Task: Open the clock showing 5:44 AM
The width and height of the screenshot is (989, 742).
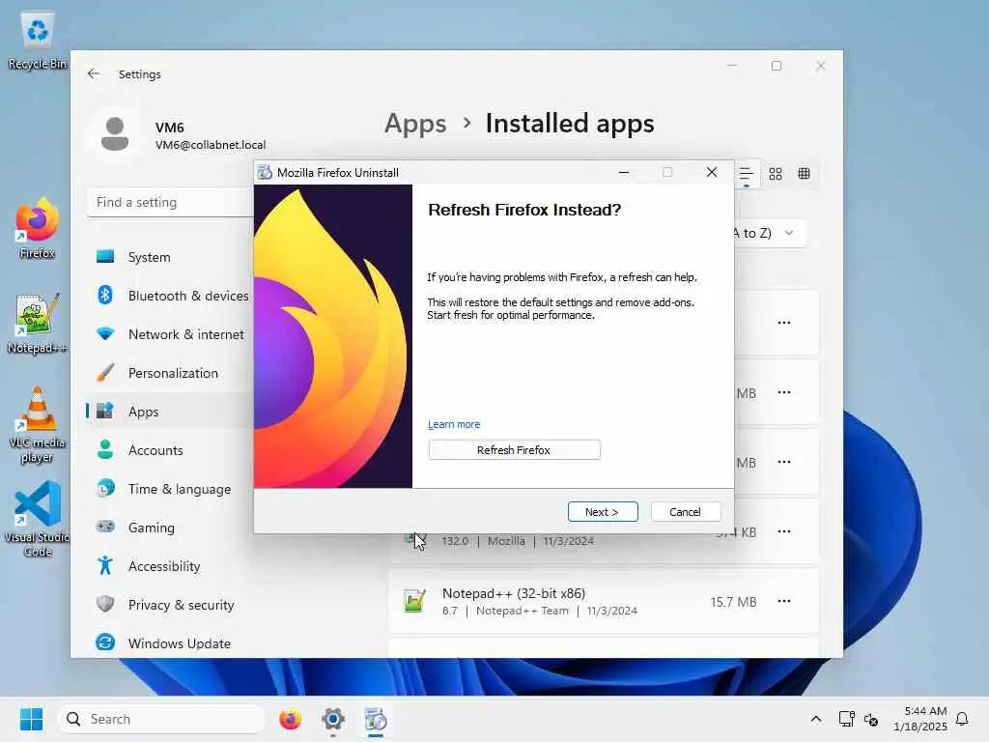Action: pyautogui.click(x=920, y=719)
